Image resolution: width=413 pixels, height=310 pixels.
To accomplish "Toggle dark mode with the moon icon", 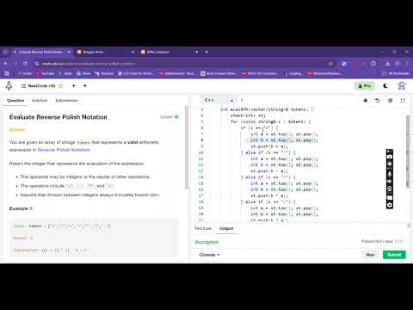I will tap(385, 86).
